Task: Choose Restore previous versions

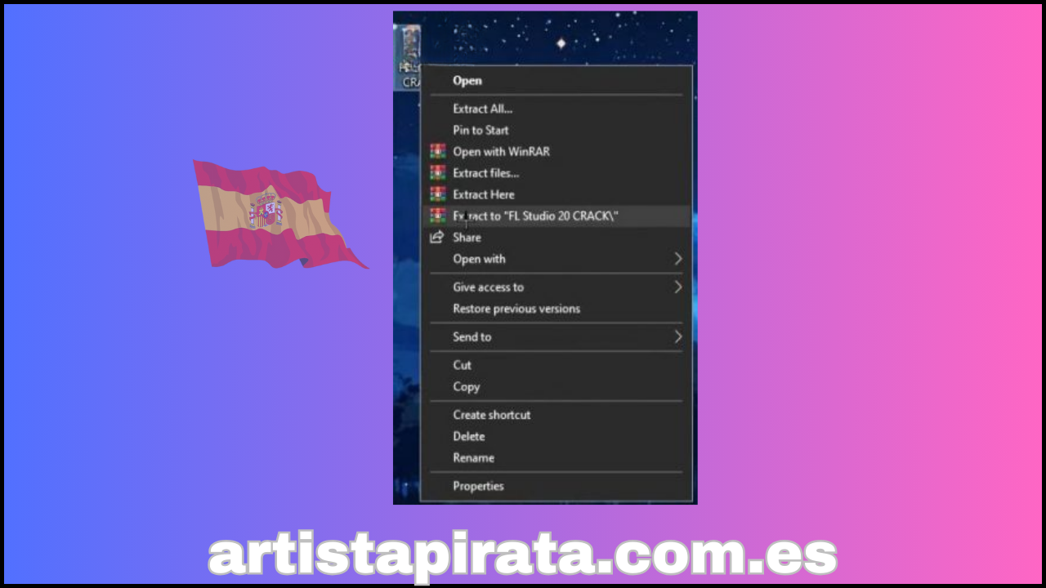Action: pyautogui.click(x=516, y=309)
